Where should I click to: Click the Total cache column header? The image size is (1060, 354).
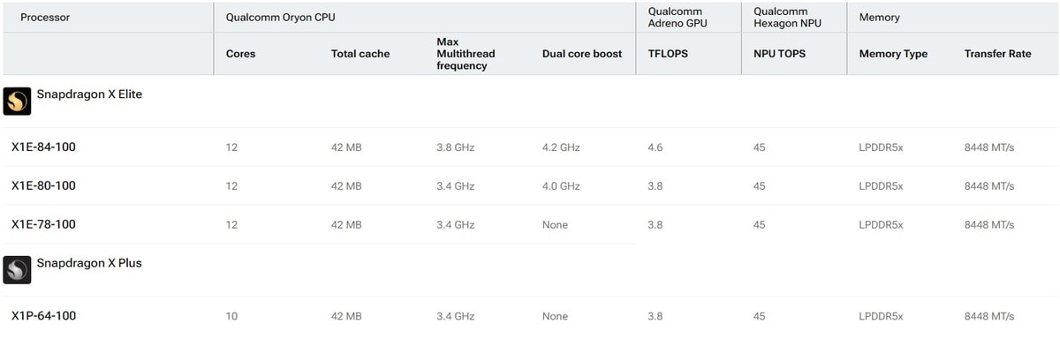[x=360, y=54]
